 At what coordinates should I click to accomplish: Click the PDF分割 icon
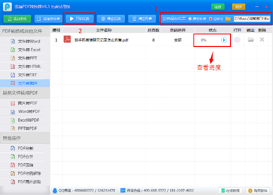tap(13, 148)
